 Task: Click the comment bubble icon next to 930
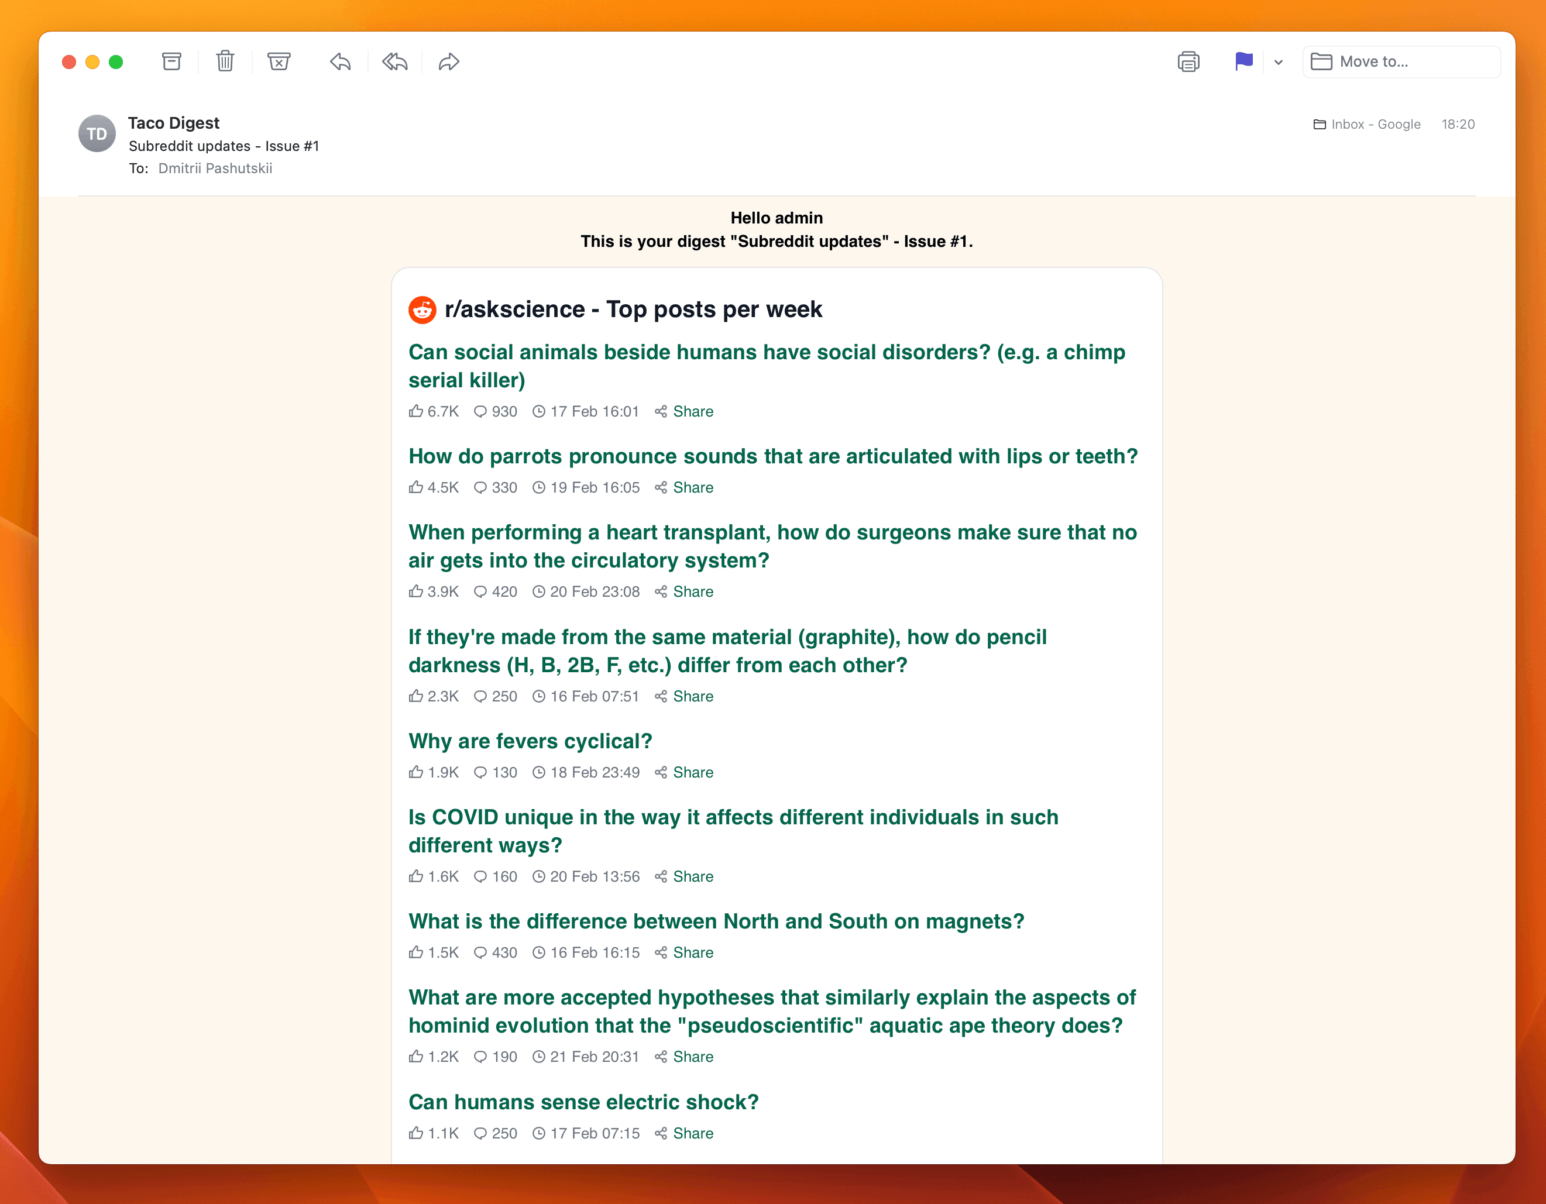(x=480, y=412)
